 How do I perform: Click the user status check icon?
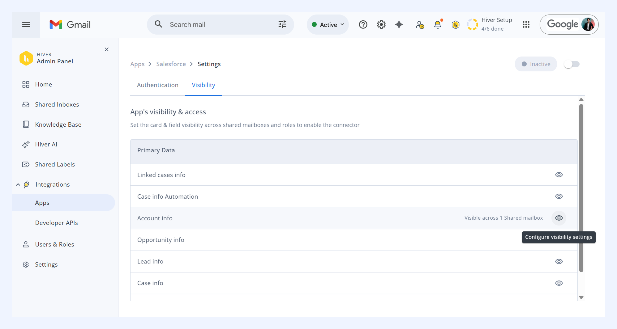click(420, 25)
